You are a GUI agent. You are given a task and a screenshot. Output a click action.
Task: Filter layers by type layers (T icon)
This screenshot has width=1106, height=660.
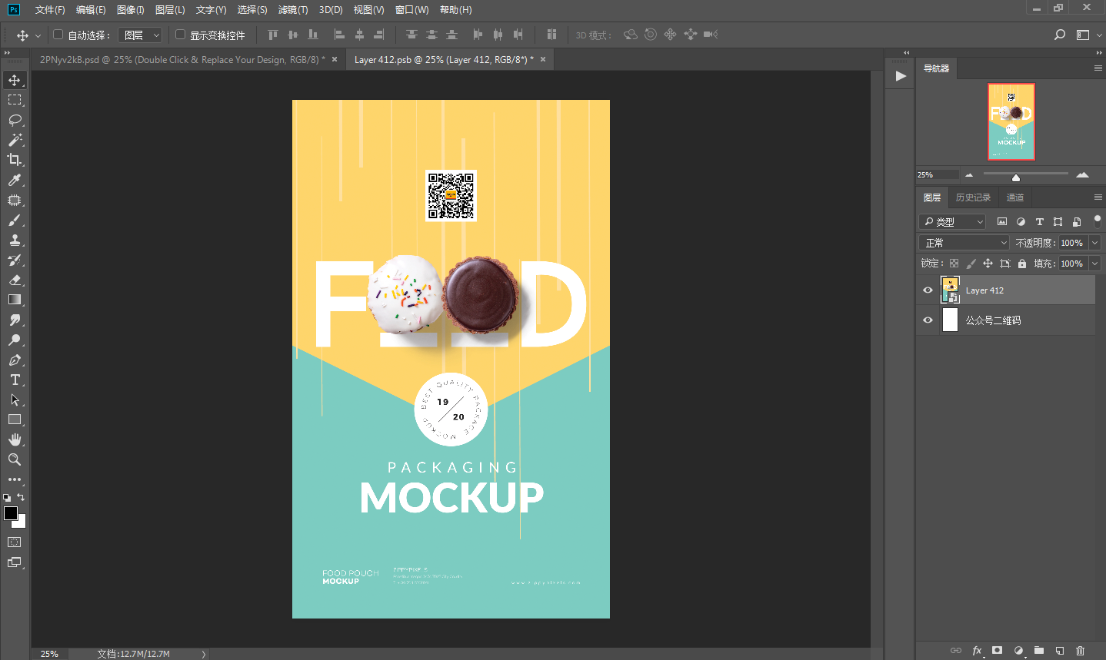click(x=1039, y=221)
